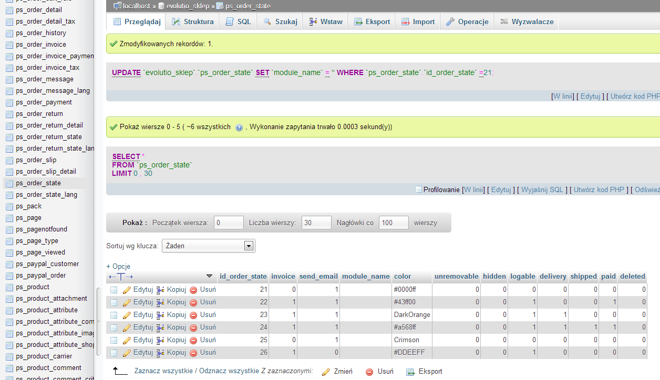
Task: Click Zaznacz wszystkie link
Action: pos(163,371)
